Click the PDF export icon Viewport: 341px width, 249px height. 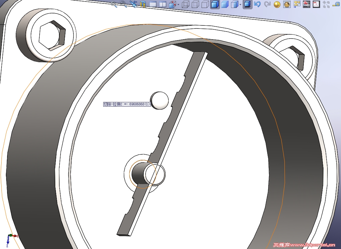[x=316, y=4]
